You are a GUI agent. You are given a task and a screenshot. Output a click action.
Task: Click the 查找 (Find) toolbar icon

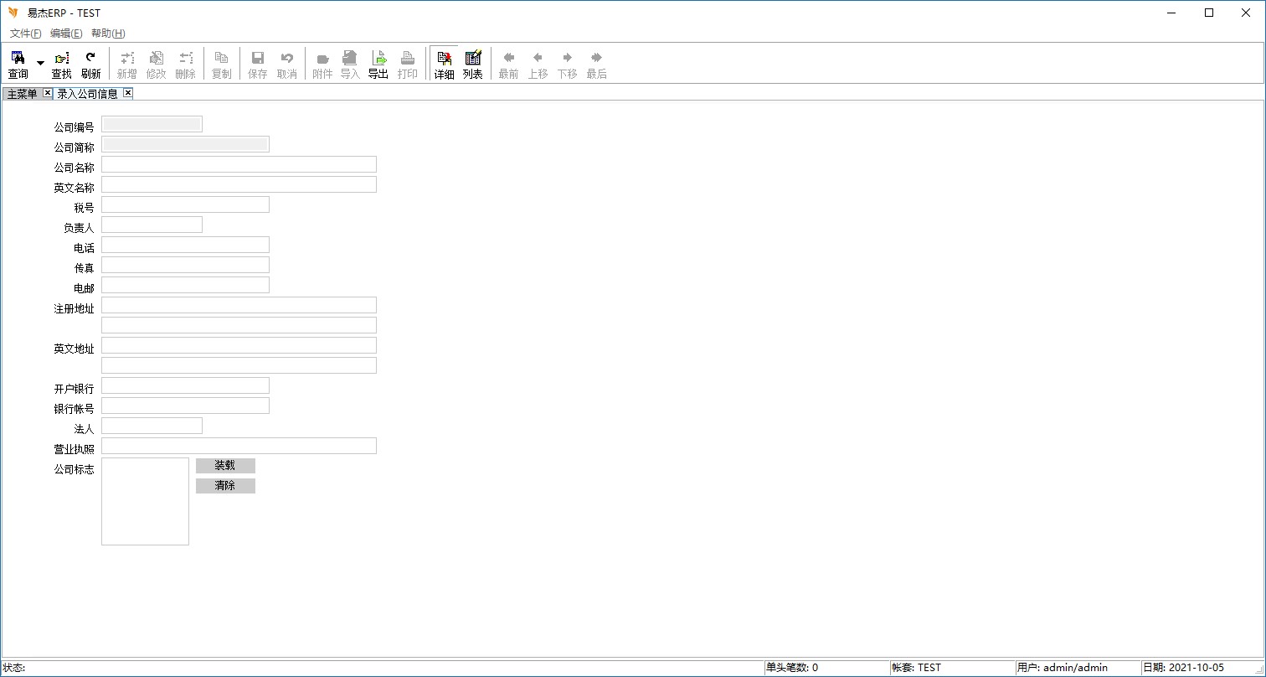pos(61,64)
